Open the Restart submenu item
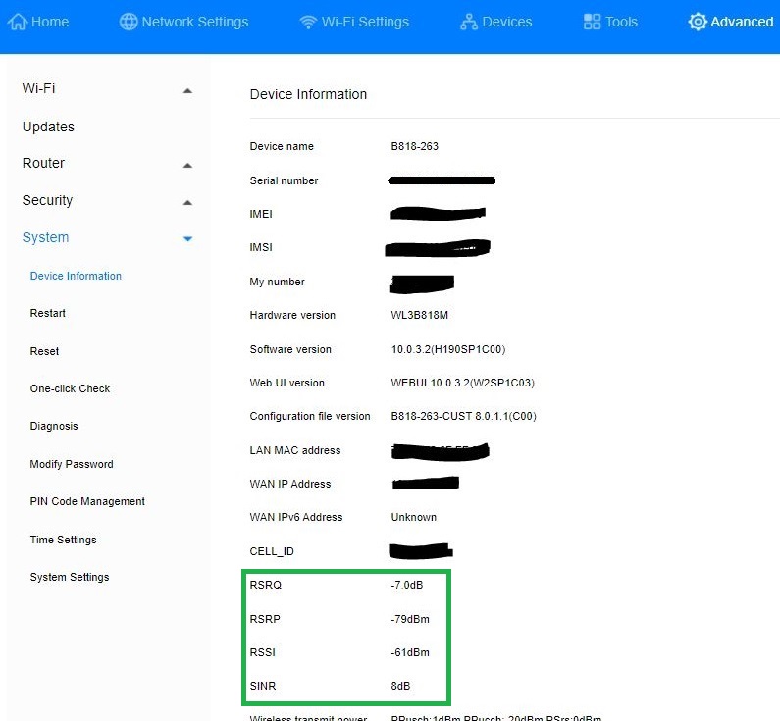The height and width of the screenshot is (721, 780). click(48, 313)
